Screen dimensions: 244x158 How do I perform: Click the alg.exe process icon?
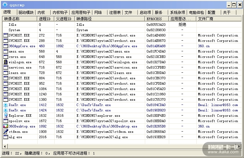[x=6, y=137]
